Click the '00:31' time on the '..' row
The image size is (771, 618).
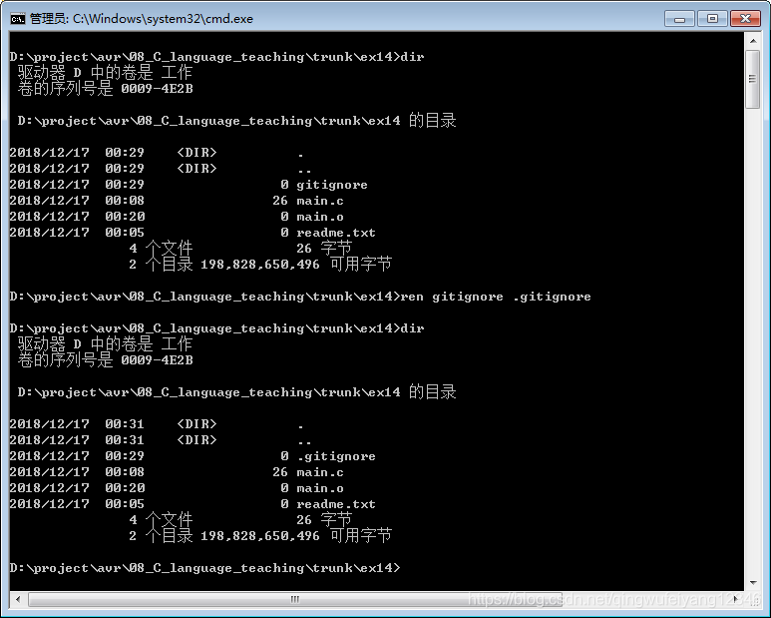tap(125, 440)
